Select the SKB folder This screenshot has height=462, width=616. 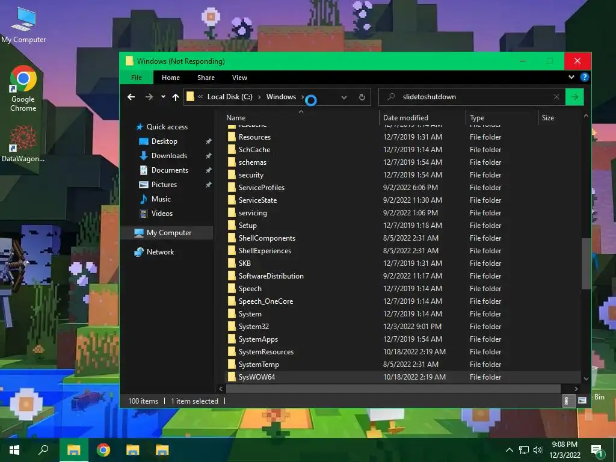pos(244,263)
